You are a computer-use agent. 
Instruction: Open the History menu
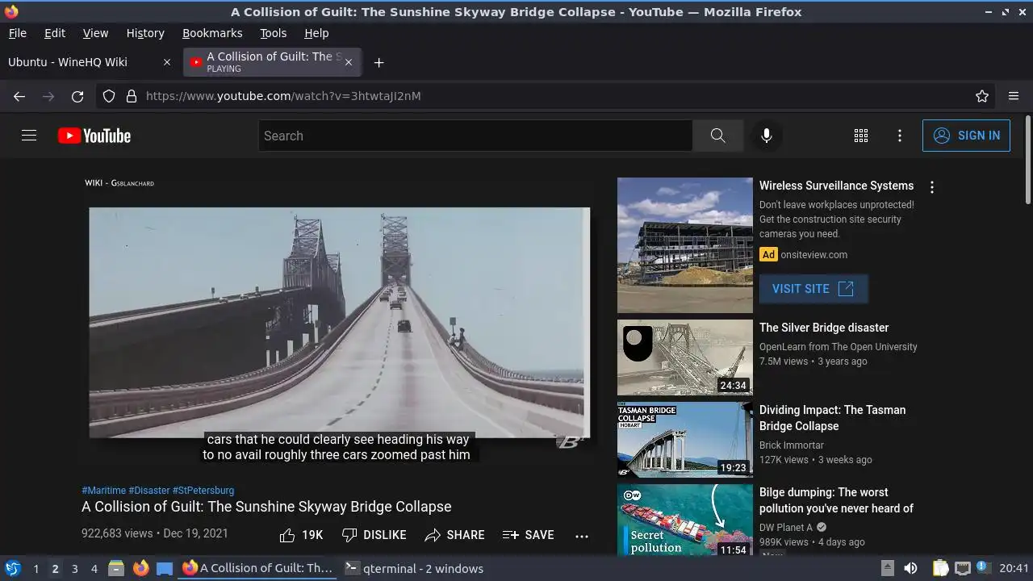(145, 33)
